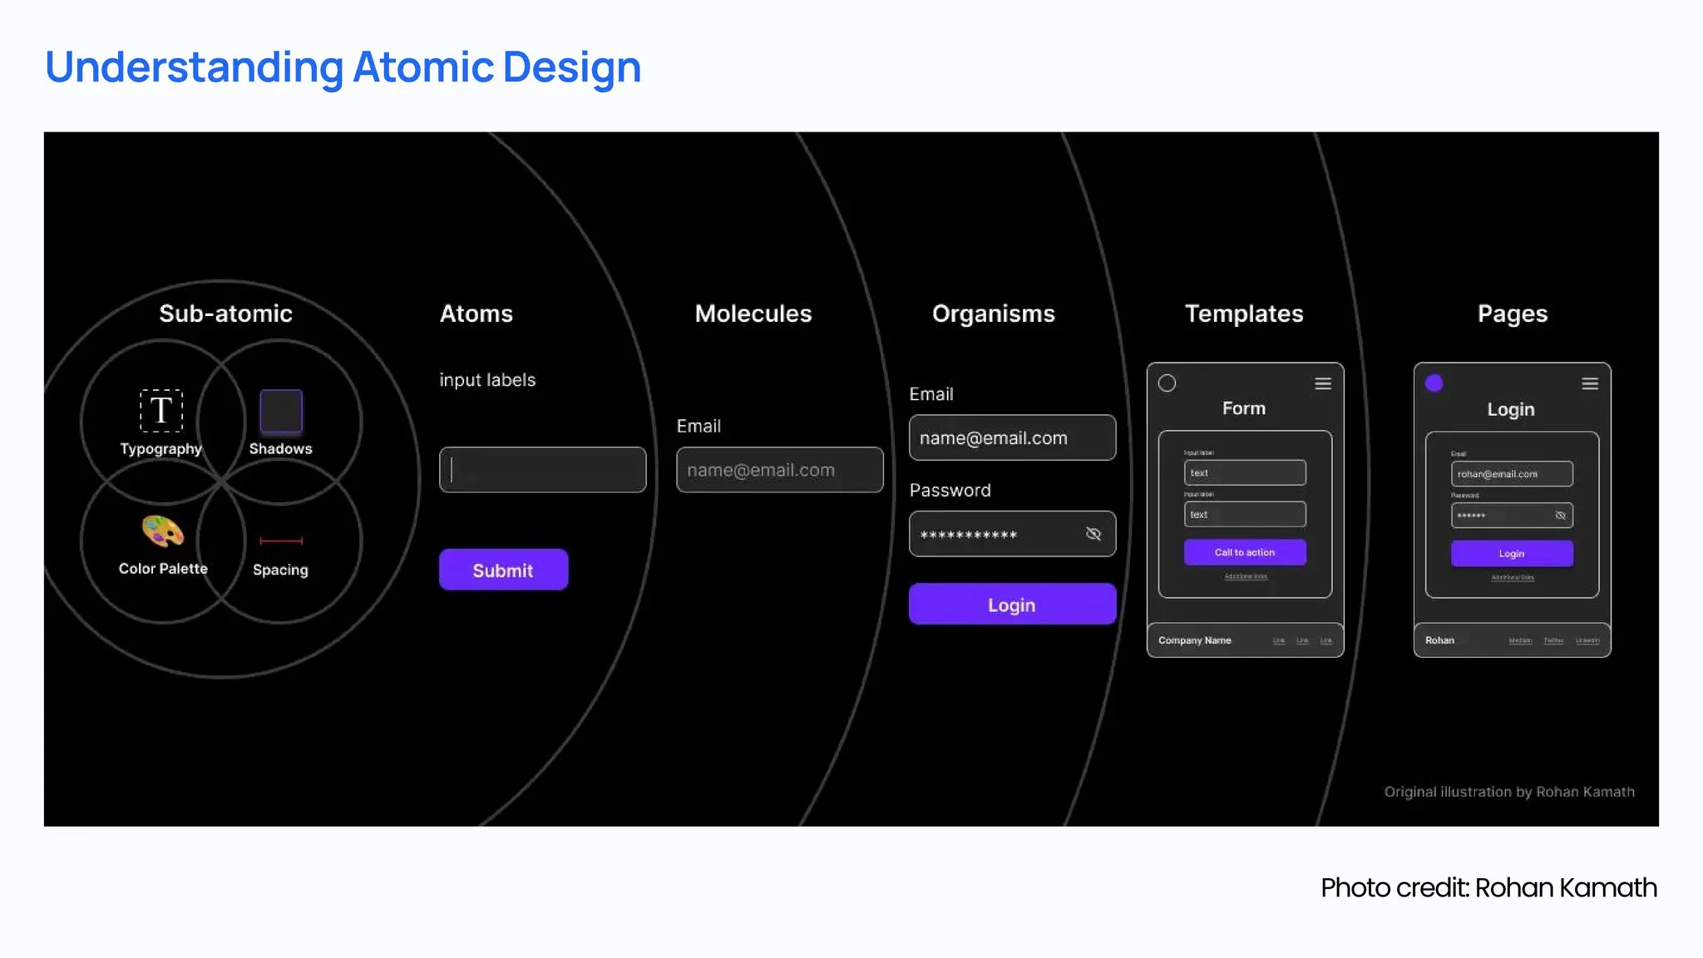This screenshot has height=958, width=1703.
Task: Click the rohan@email.com field on Login page
Action: tap(1511, 474)
